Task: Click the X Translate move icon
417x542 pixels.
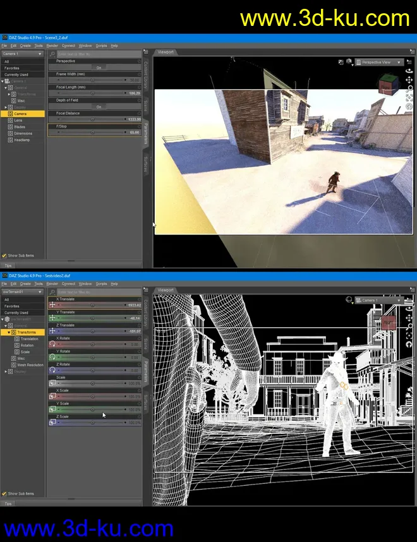Action: pyautogui.click(x=52, y=304)
